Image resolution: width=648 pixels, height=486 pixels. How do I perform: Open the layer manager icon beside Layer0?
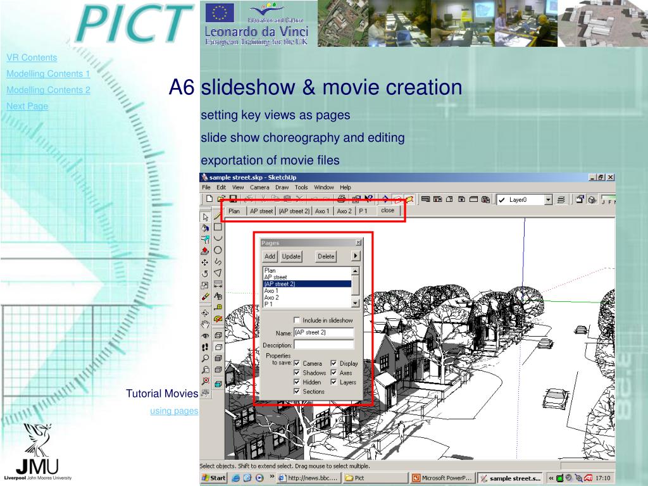561,199
